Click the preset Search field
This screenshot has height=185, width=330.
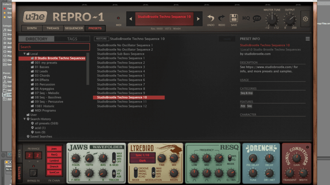(54, 47)
